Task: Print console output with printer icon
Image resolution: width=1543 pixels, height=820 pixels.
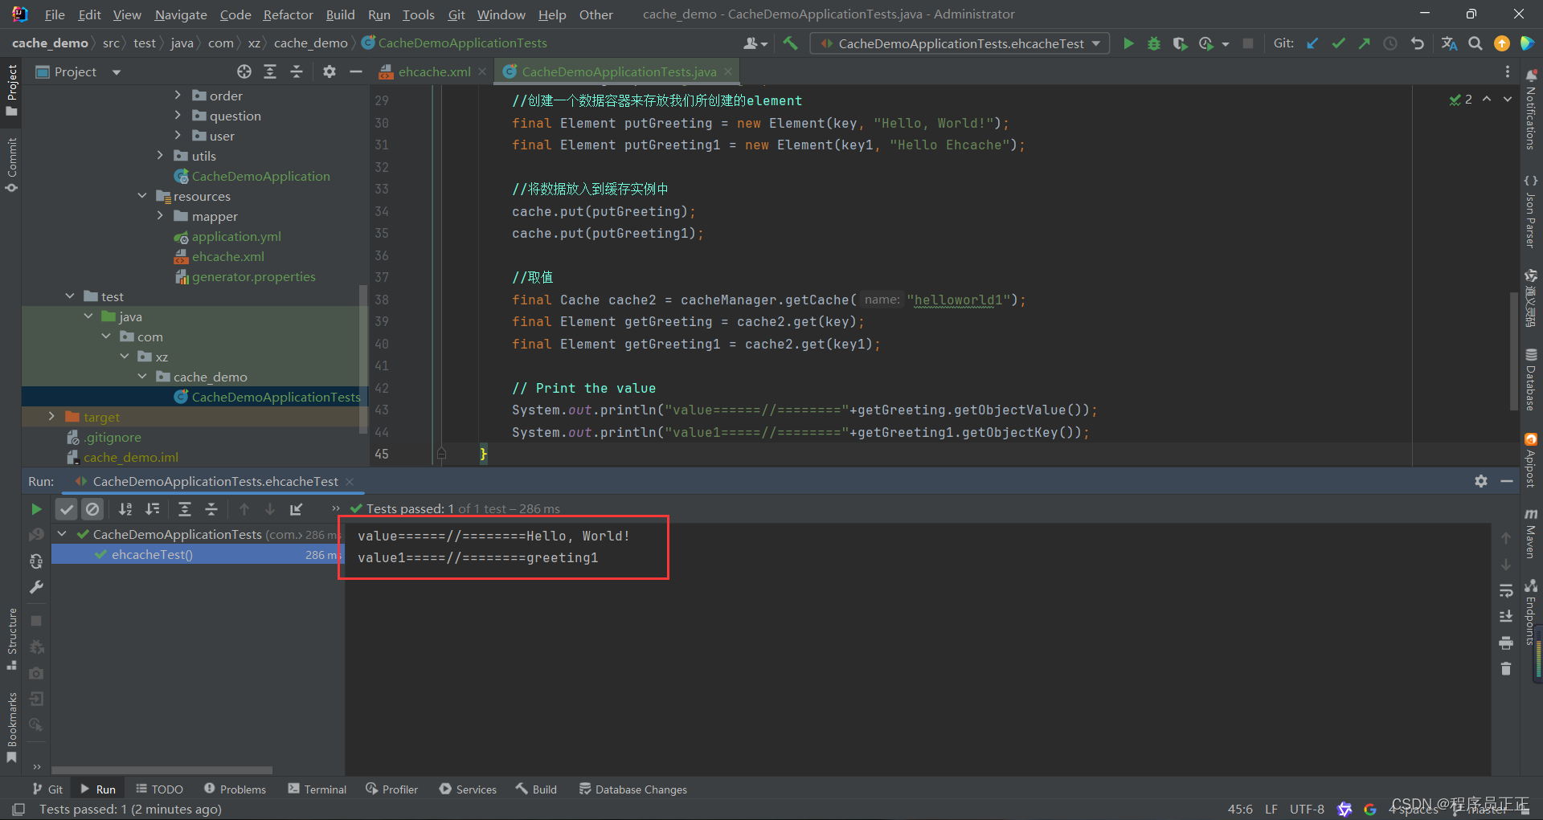Action: (x=1506, y=643)
